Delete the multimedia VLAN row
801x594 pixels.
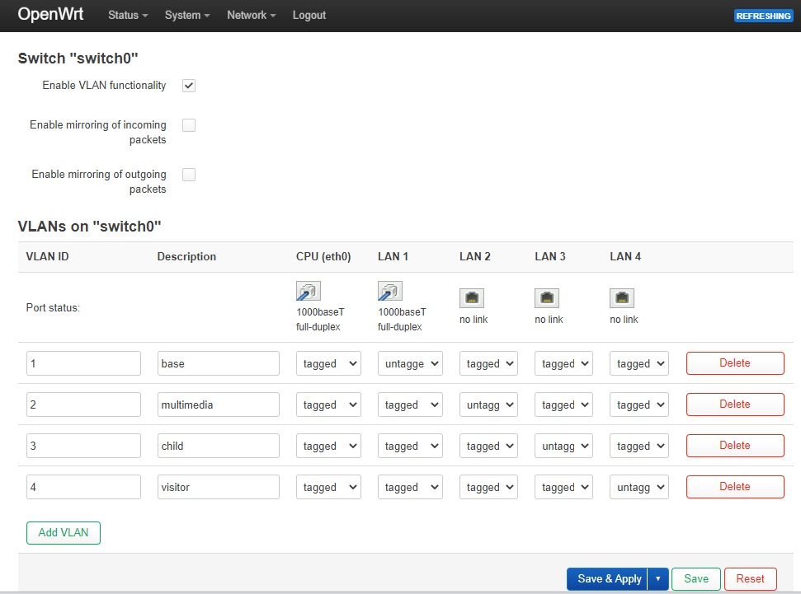pyautogui.click(x=735, y=405)
